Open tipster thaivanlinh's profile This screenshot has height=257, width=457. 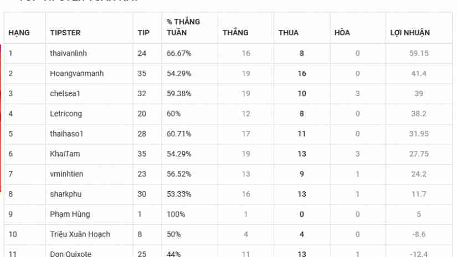68,54
